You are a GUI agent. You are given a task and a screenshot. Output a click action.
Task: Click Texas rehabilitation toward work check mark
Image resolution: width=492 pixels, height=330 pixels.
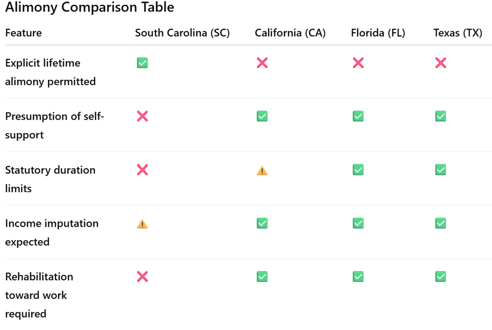[441, 277]
